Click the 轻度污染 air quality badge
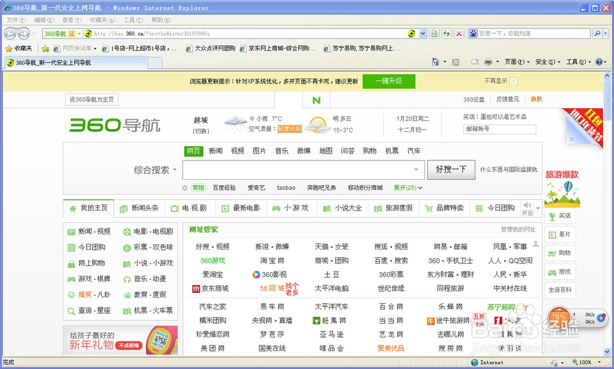This screenshot has width=614, height=369. coord(289,129)
